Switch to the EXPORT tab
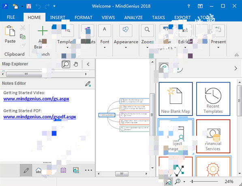 coord(182,17)
